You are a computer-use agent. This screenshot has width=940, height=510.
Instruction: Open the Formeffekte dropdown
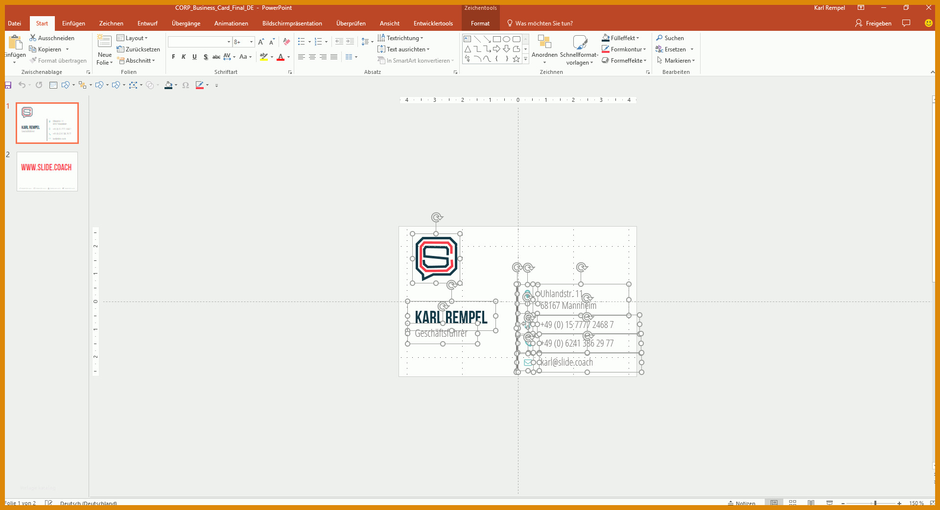[624, 61]
